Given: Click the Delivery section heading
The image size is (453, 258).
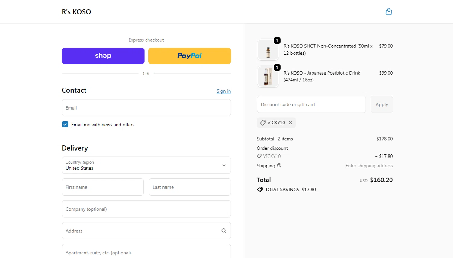Looking at the screenshot, I should [x=75, y=148].
